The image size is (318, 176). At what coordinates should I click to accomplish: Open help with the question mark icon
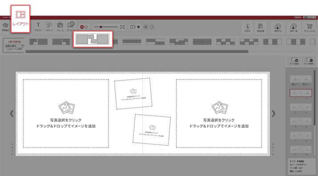(x=152, y=27)
